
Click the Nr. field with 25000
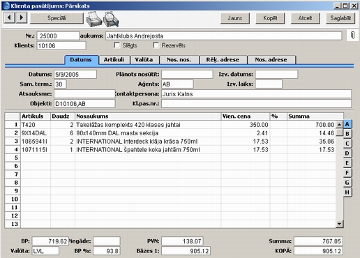coord(58,36)
